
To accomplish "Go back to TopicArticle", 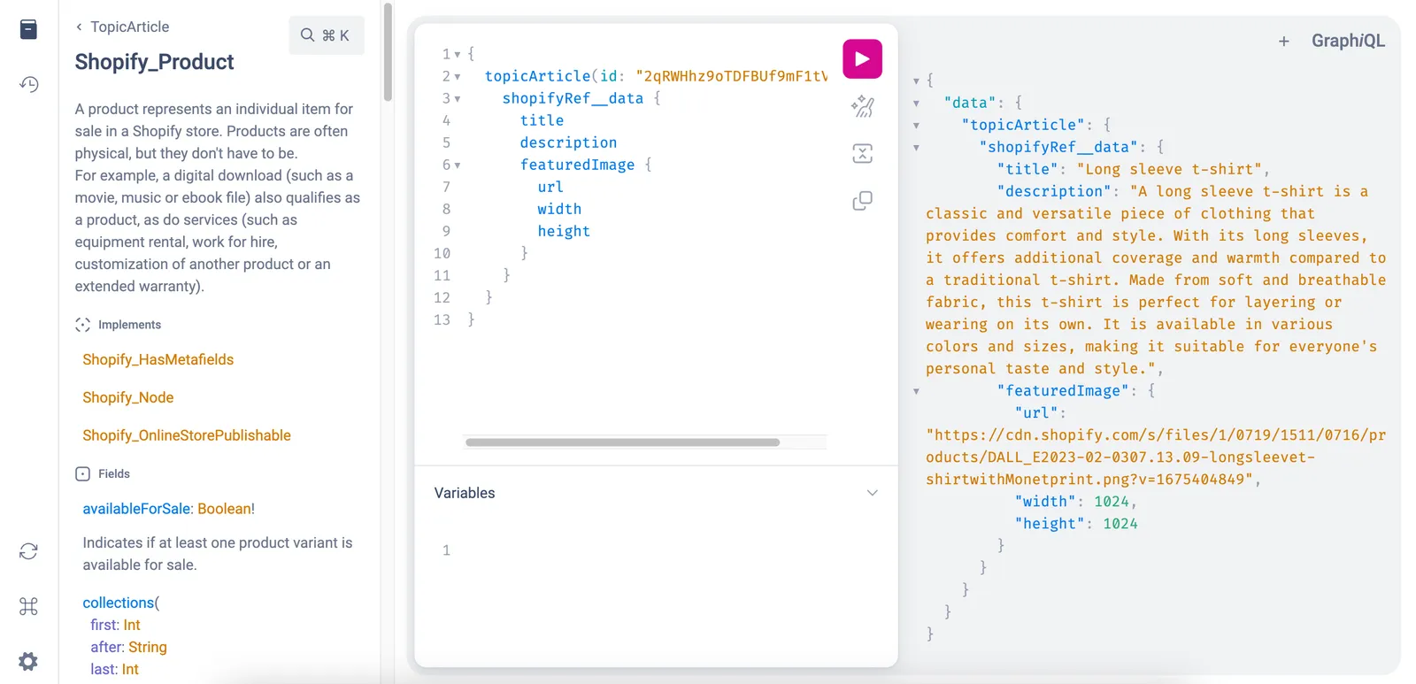I will 122,27.
